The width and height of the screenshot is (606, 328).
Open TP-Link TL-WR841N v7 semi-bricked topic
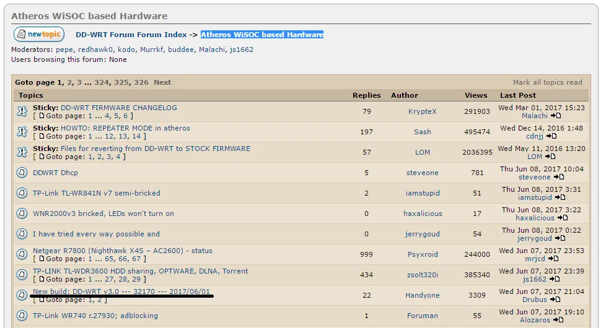[x=96, y=193]
